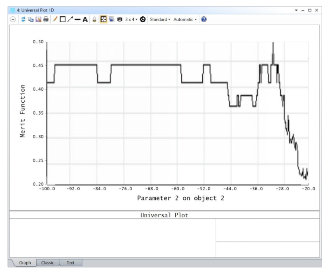327x271 pixels.
Task: Open the Automatic dropdown menu
Action: [x=185, y=19]
